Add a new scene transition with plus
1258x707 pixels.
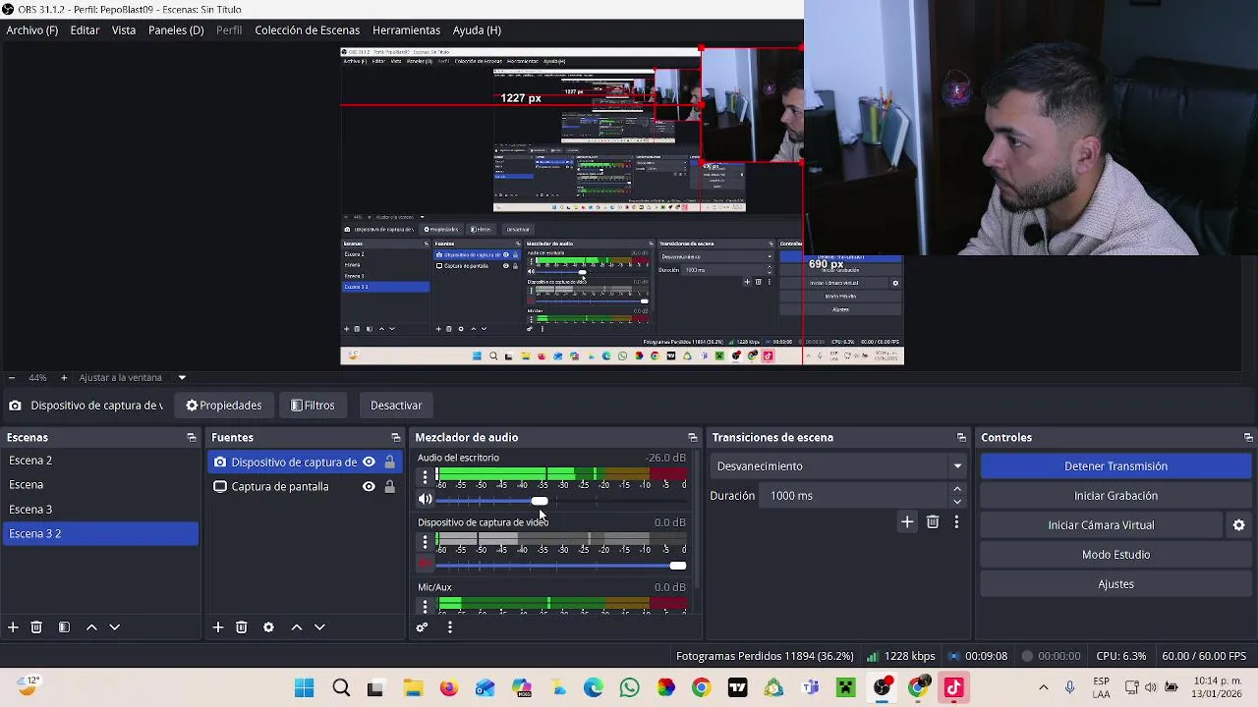(x=907, y=521)
